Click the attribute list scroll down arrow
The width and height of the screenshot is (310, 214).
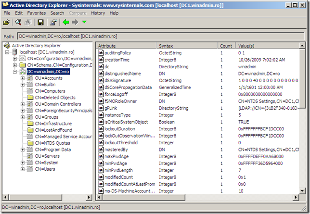[x=302, y=191]
